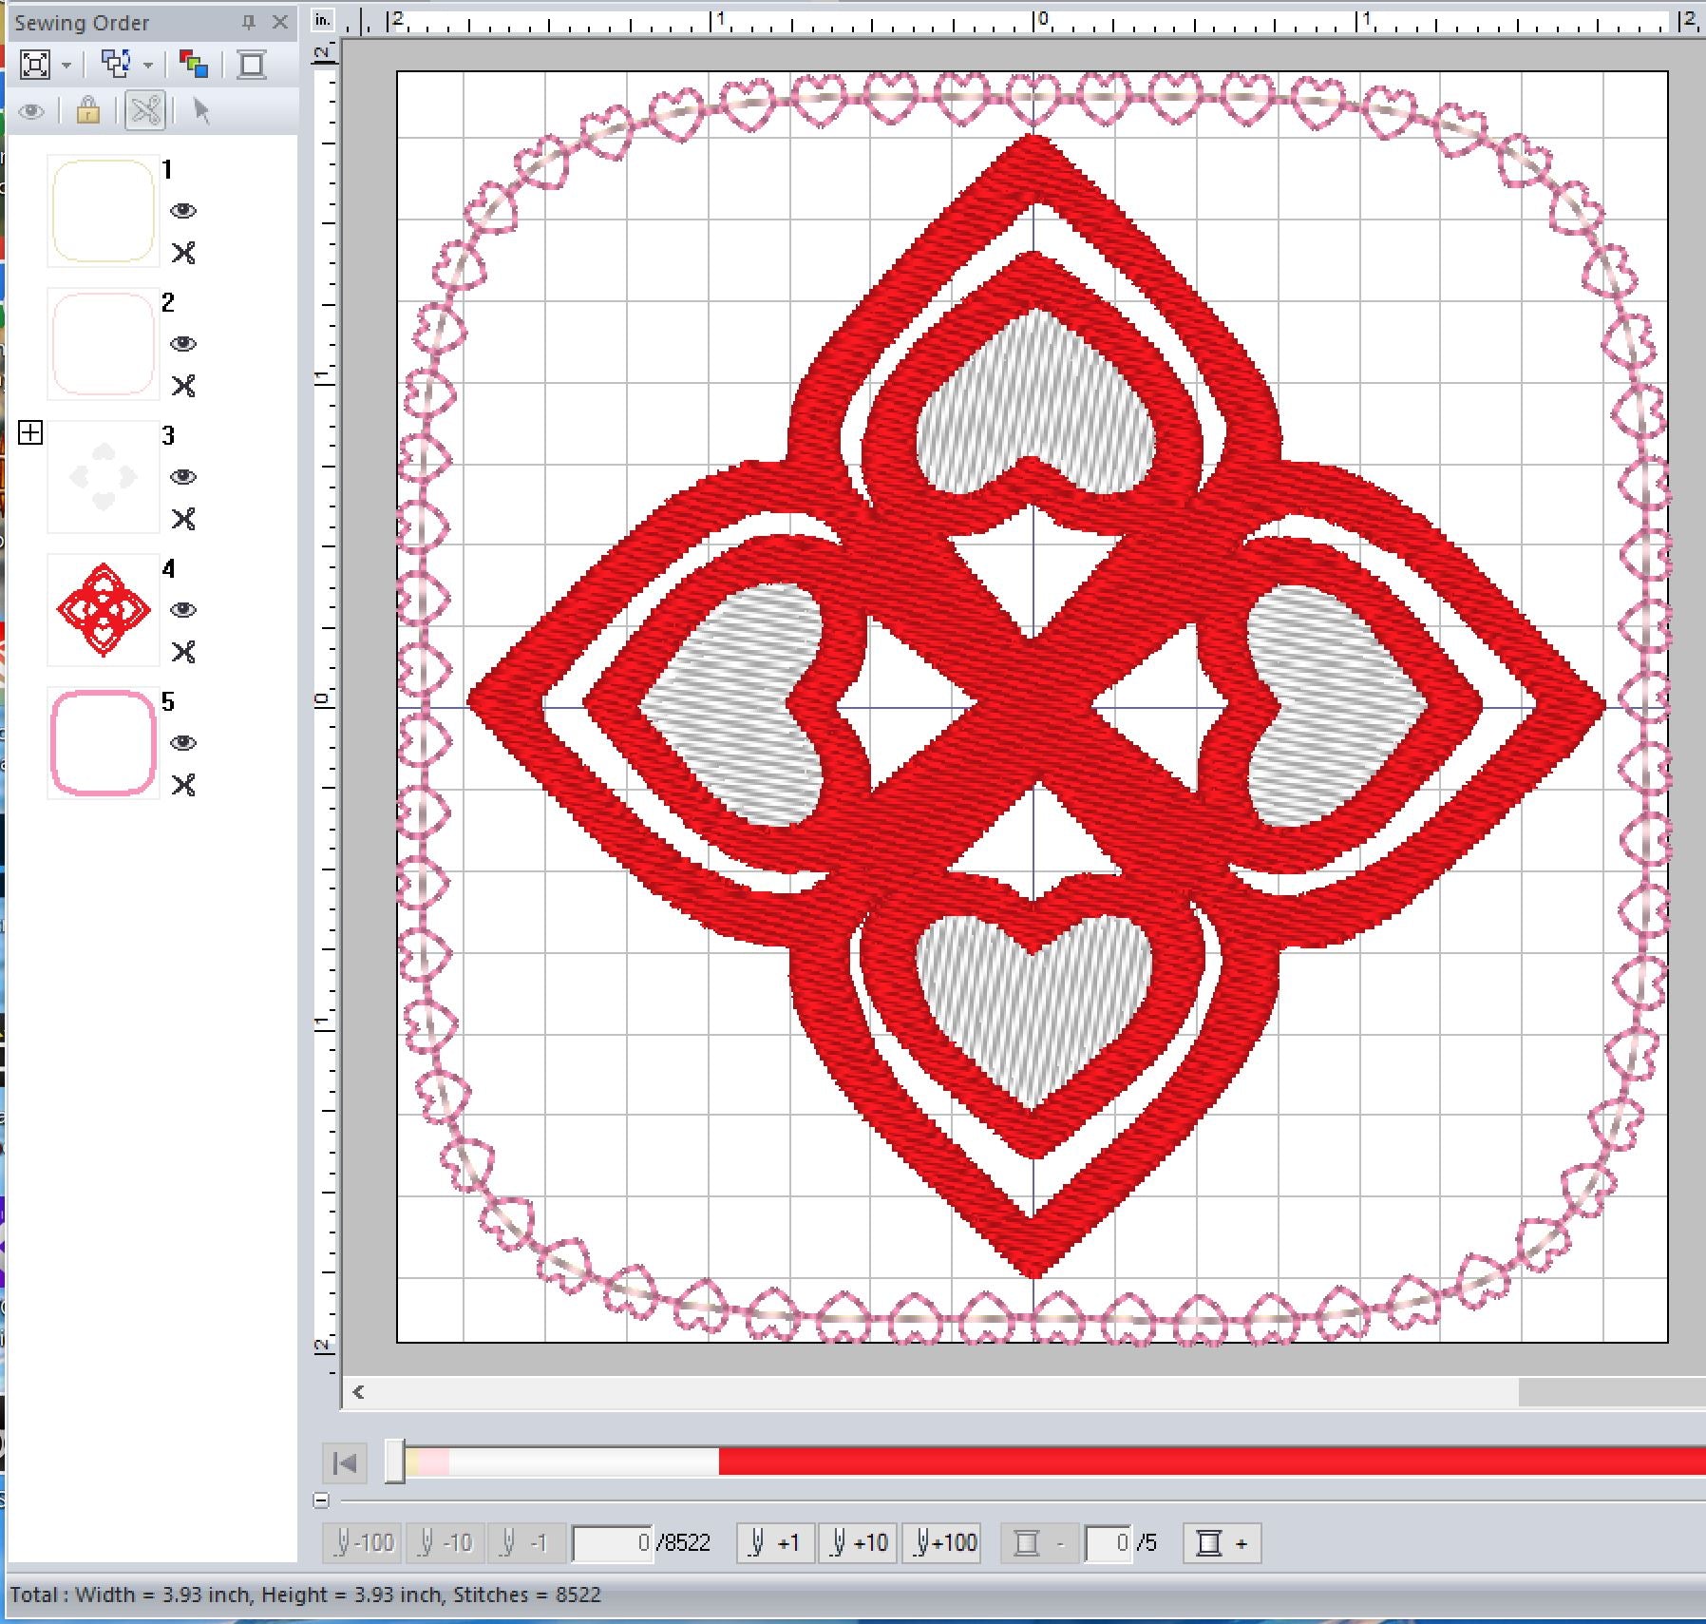Click the padlock lock icon in toolbar

87,111
